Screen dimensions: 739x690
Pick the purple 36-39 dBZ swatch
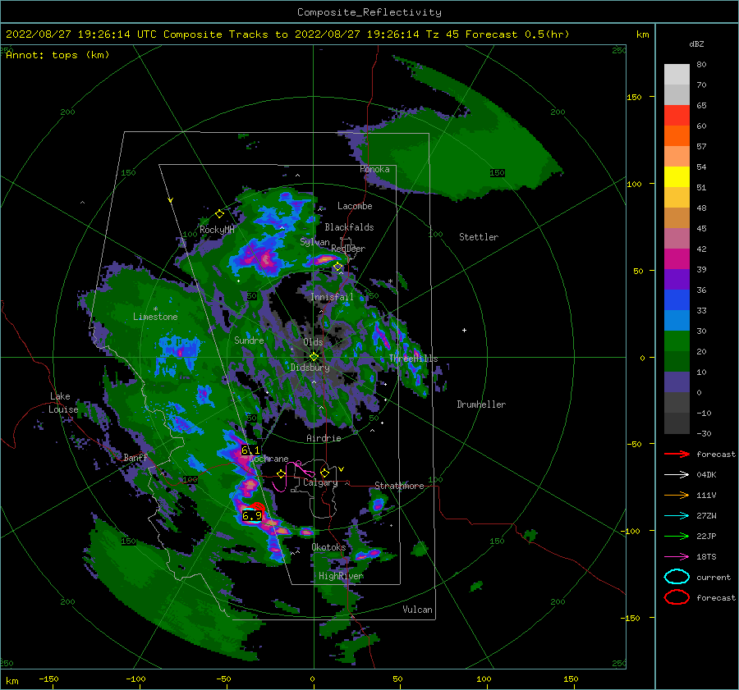pos(677,280)
